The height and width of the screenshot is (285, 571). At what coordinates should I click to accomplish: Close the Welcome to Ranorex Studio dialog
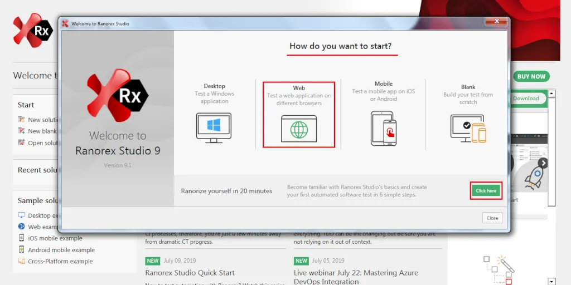point(497,22)
